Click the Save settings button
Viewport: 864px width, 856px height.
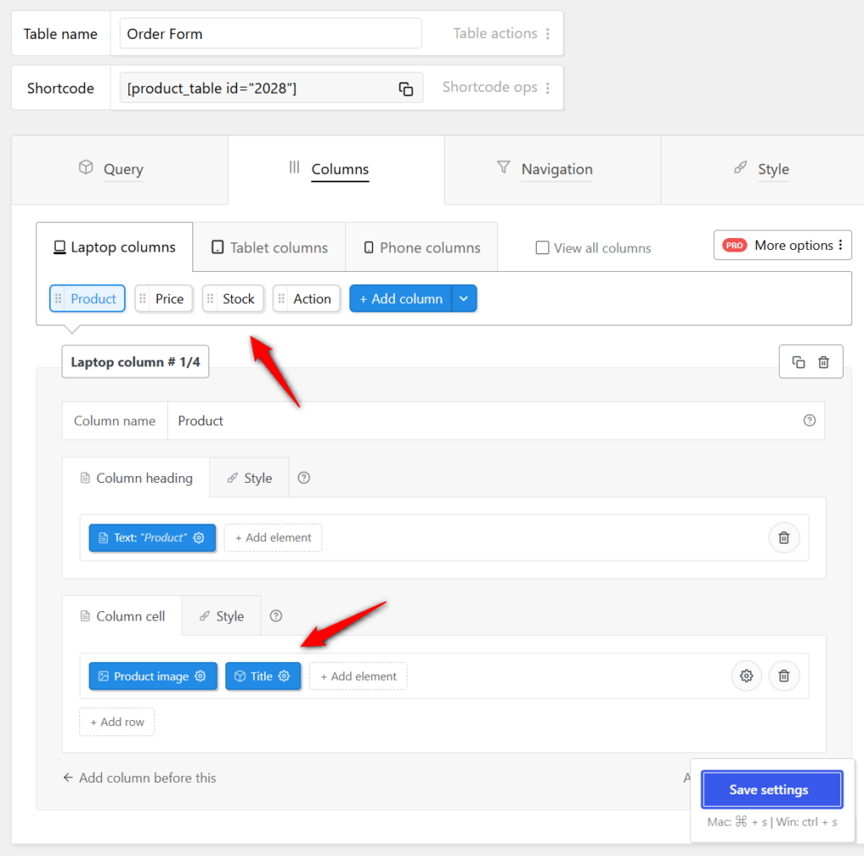(x=771, y=790)
